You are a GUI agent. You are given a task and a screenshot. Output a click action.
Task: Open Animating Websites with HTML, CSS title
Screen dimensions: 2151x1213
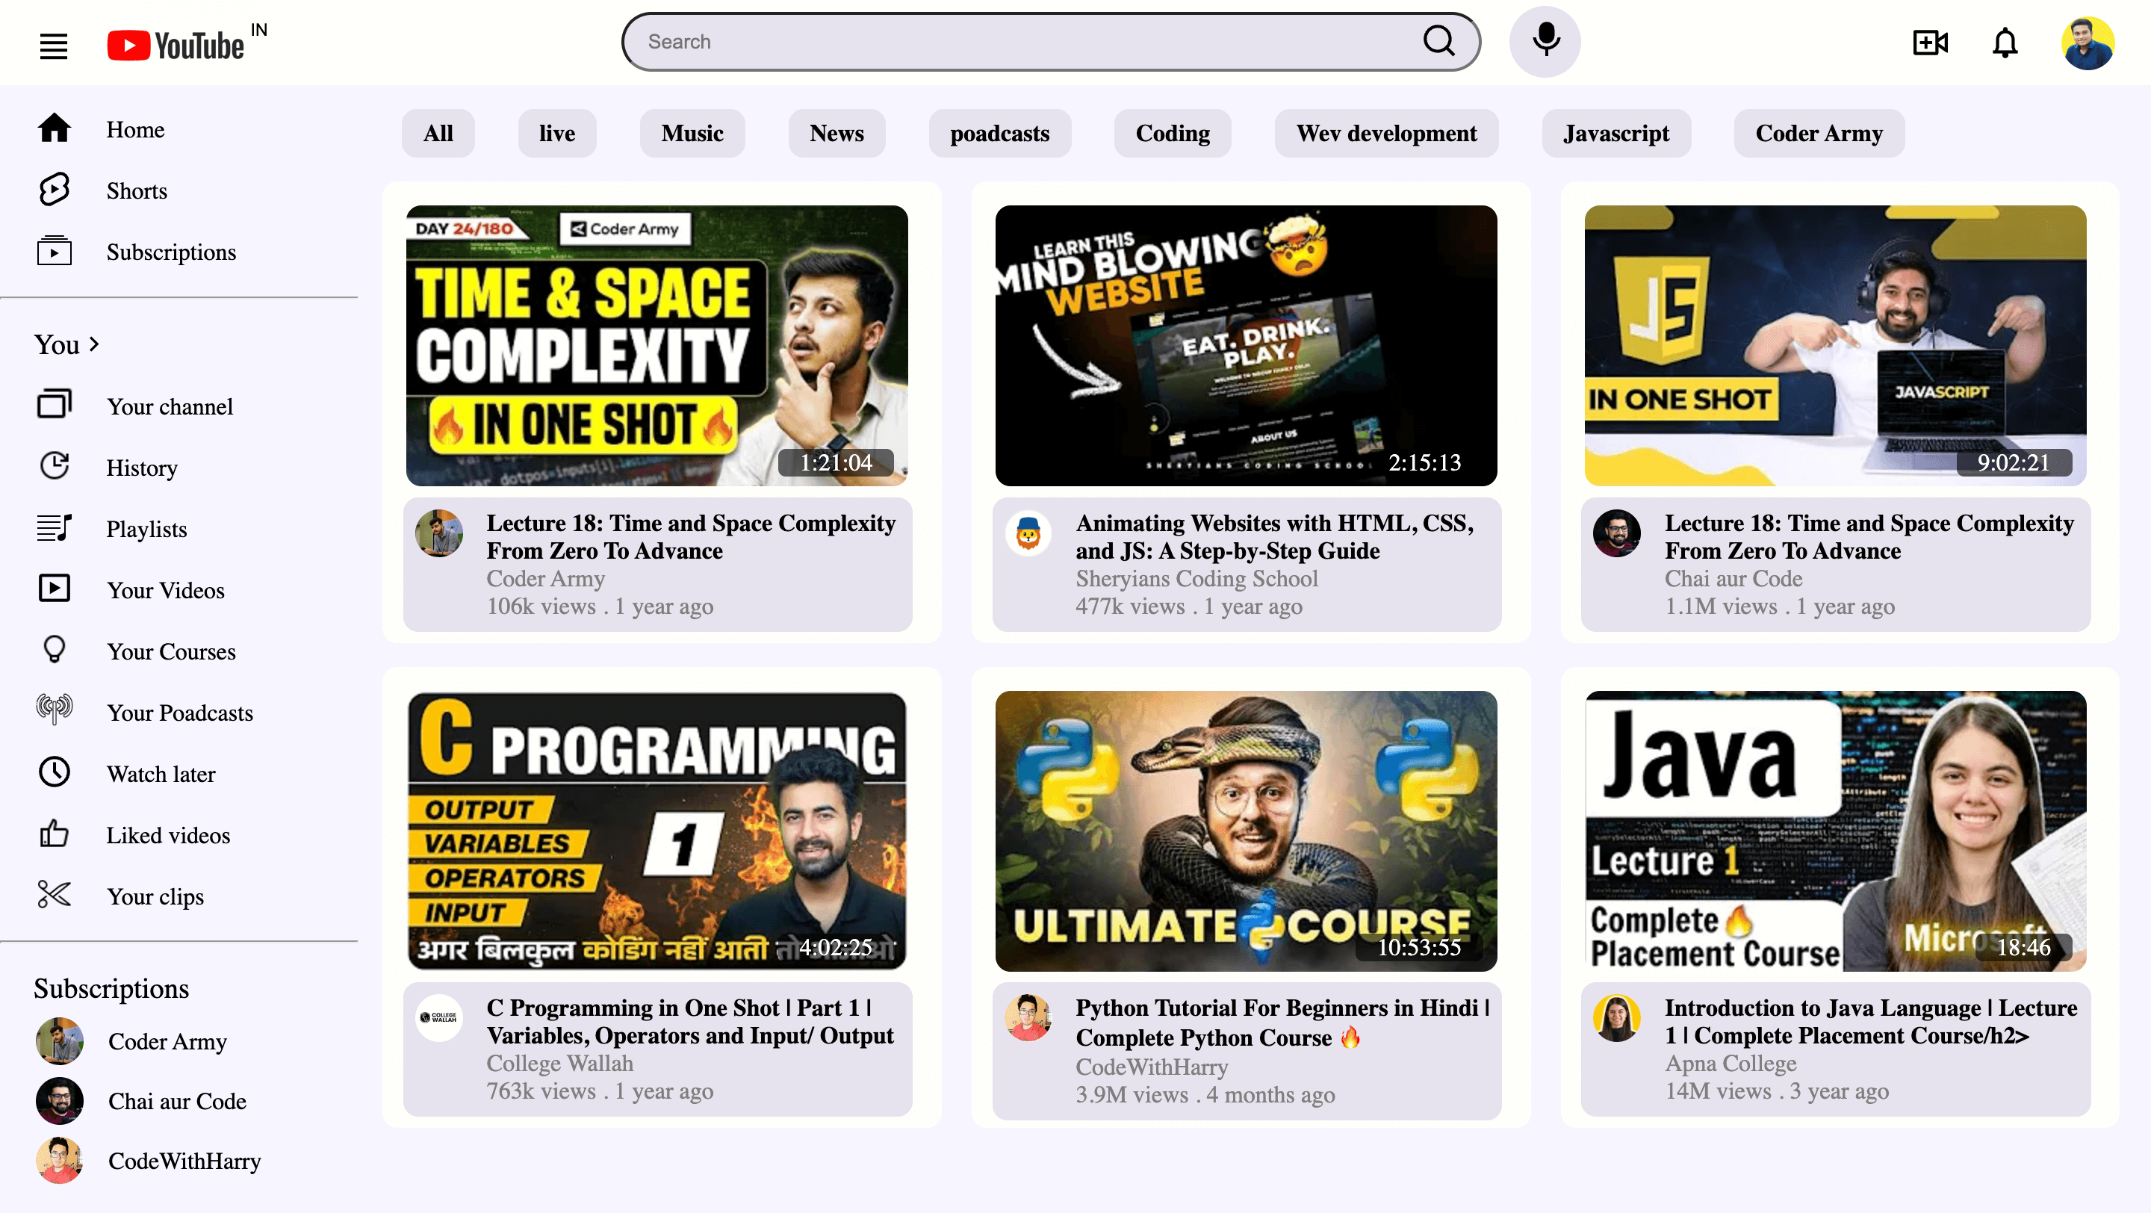[1275, 537]
